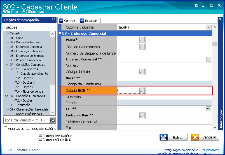Go to section 08 - Tributação

[20, 105]
